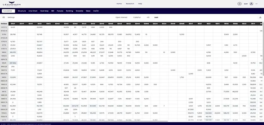Viewport: 264px width, 125px height.
Task: Click the 67,000 cell in 0EV1
Action: [191, 109]
